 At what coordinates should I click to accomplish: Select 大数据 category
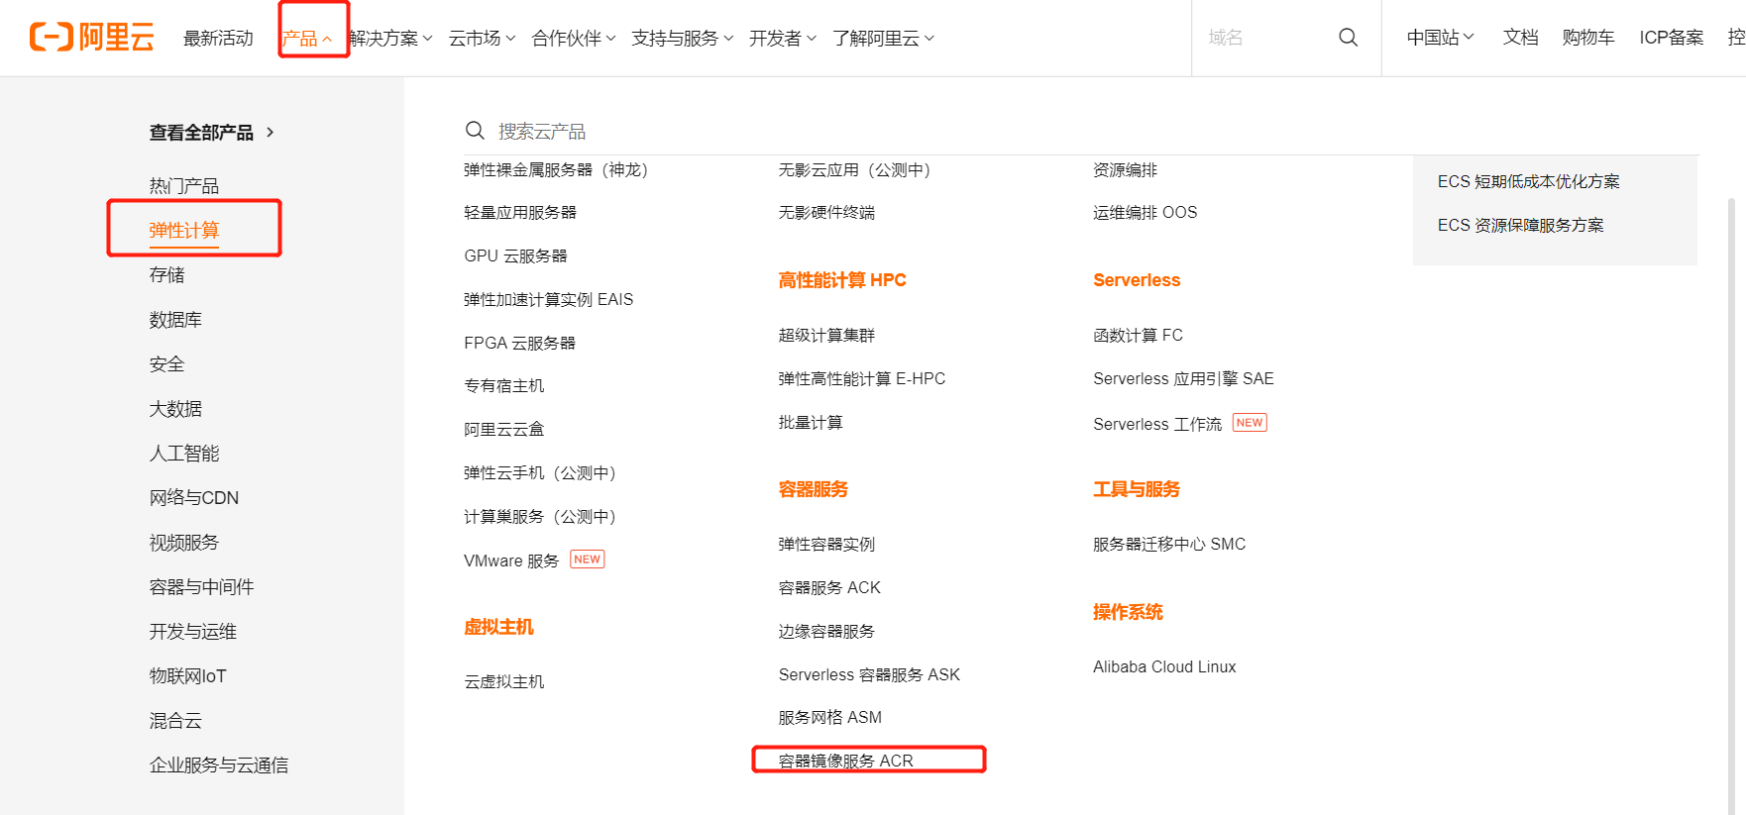pyautogui.click(x=175, y=408)
